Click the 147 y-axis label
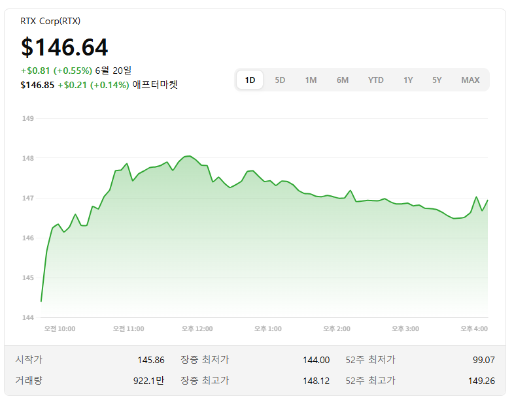 [x=28, y=198]
